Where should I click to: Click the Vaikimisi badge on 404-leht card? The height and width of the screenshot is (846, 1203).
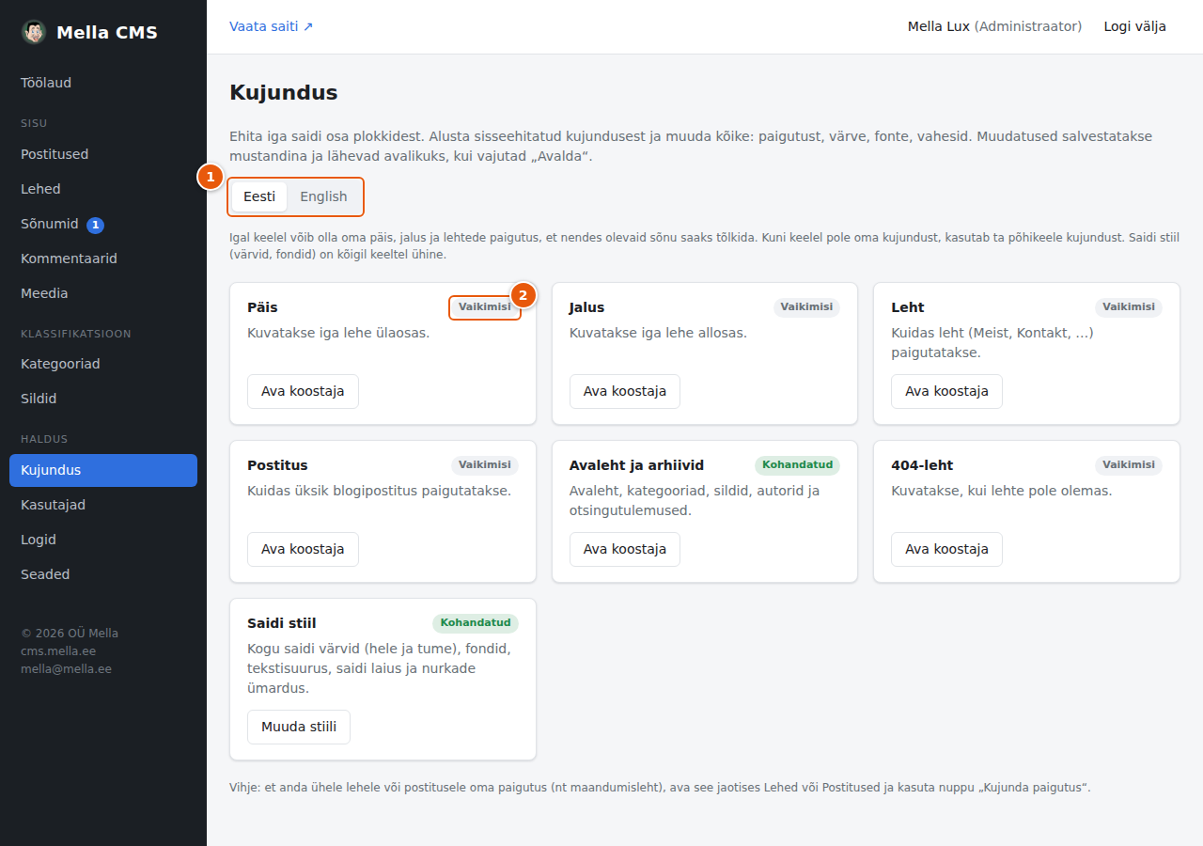pyautogui.click(x=1129, y=465)
